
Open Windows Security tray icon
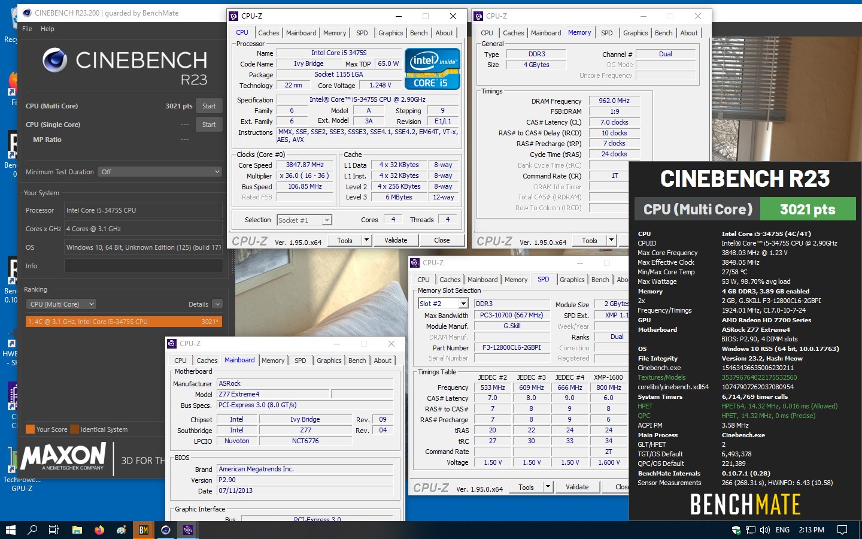point(736,530)
